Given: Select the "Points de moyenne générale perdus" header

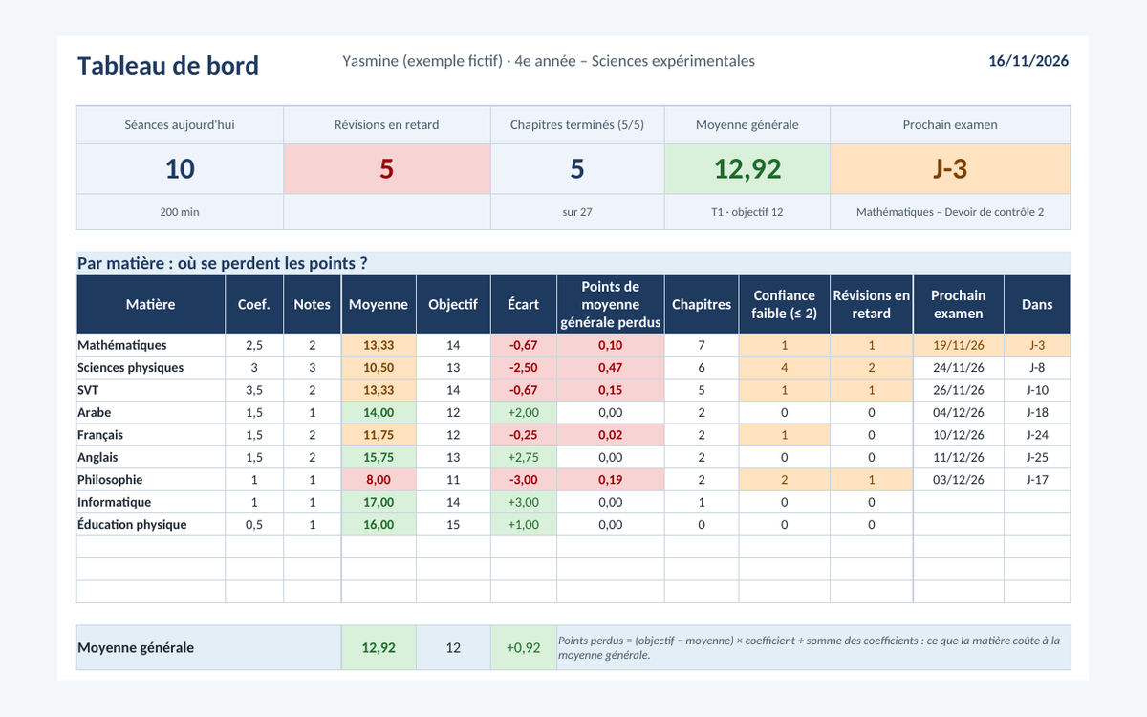Looking at the screenshot, I should (611, 304).
